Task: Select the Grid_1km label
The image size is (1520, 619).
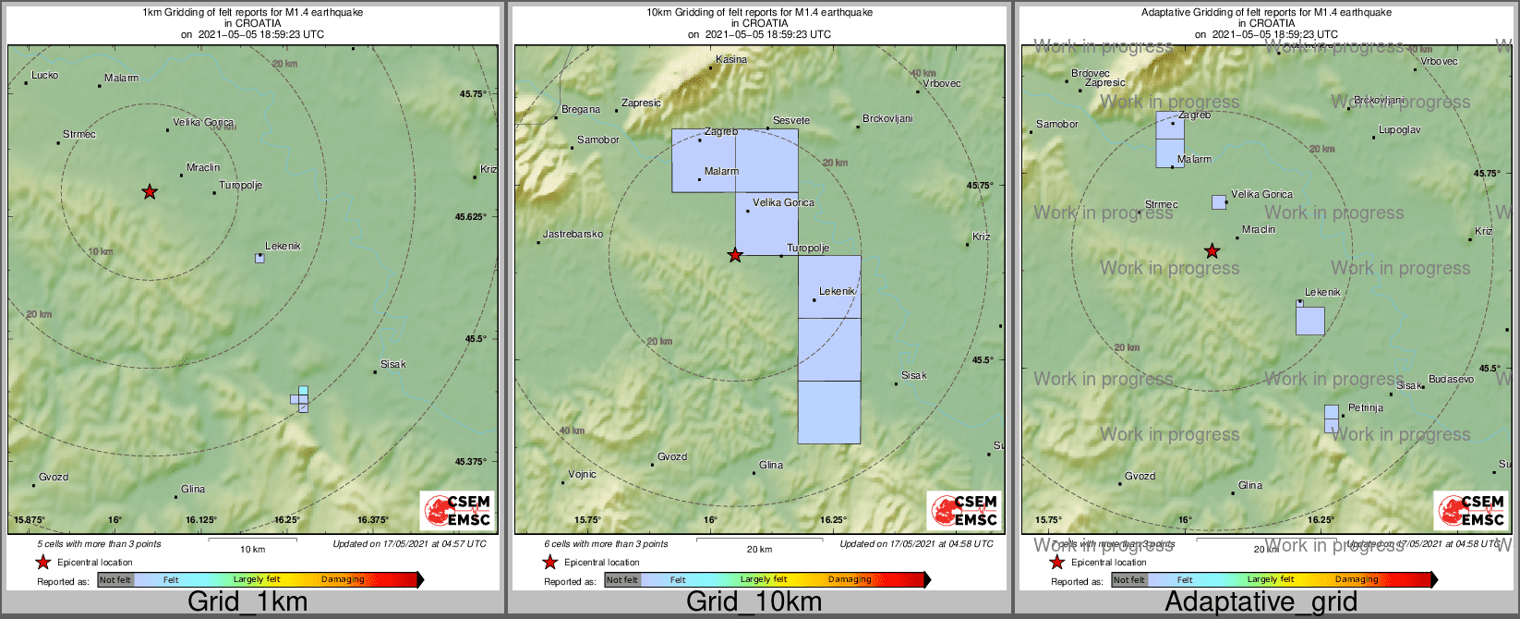Action: tap(247, 602)
